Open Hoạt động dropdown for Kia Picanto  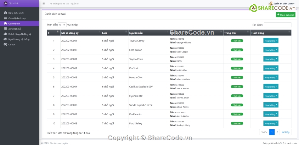pyautogui.click(x=271, y=114)
